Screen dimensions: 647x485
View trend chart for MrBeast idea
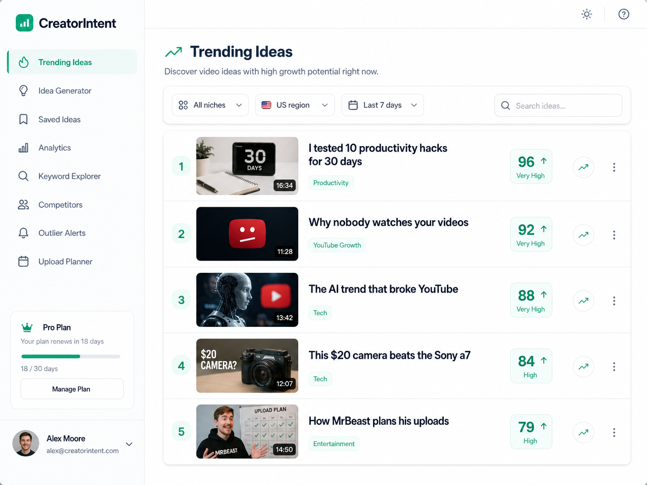(583, 432)
